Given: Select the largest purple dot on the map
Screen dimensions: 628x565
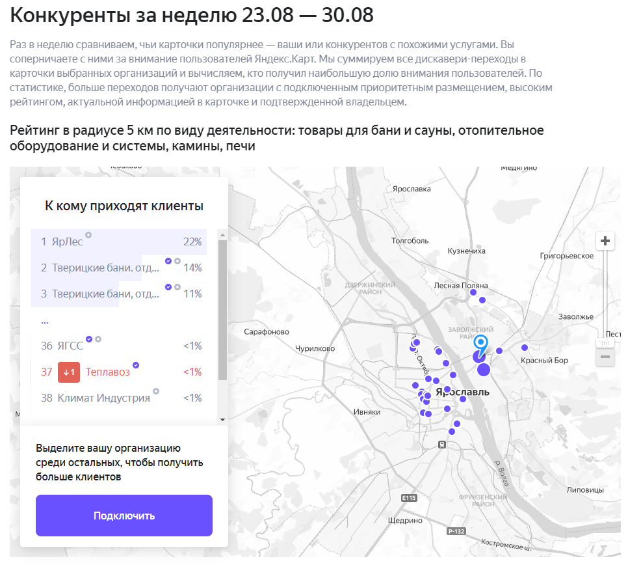Looking at the screenshot, I should 484,370.
